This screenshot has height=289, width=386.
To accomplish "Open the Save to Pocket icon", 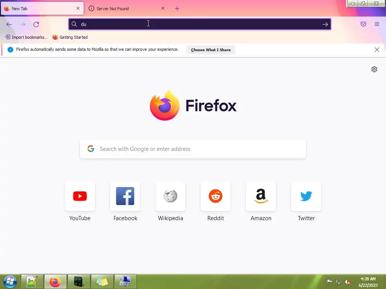I will (363, 24).
